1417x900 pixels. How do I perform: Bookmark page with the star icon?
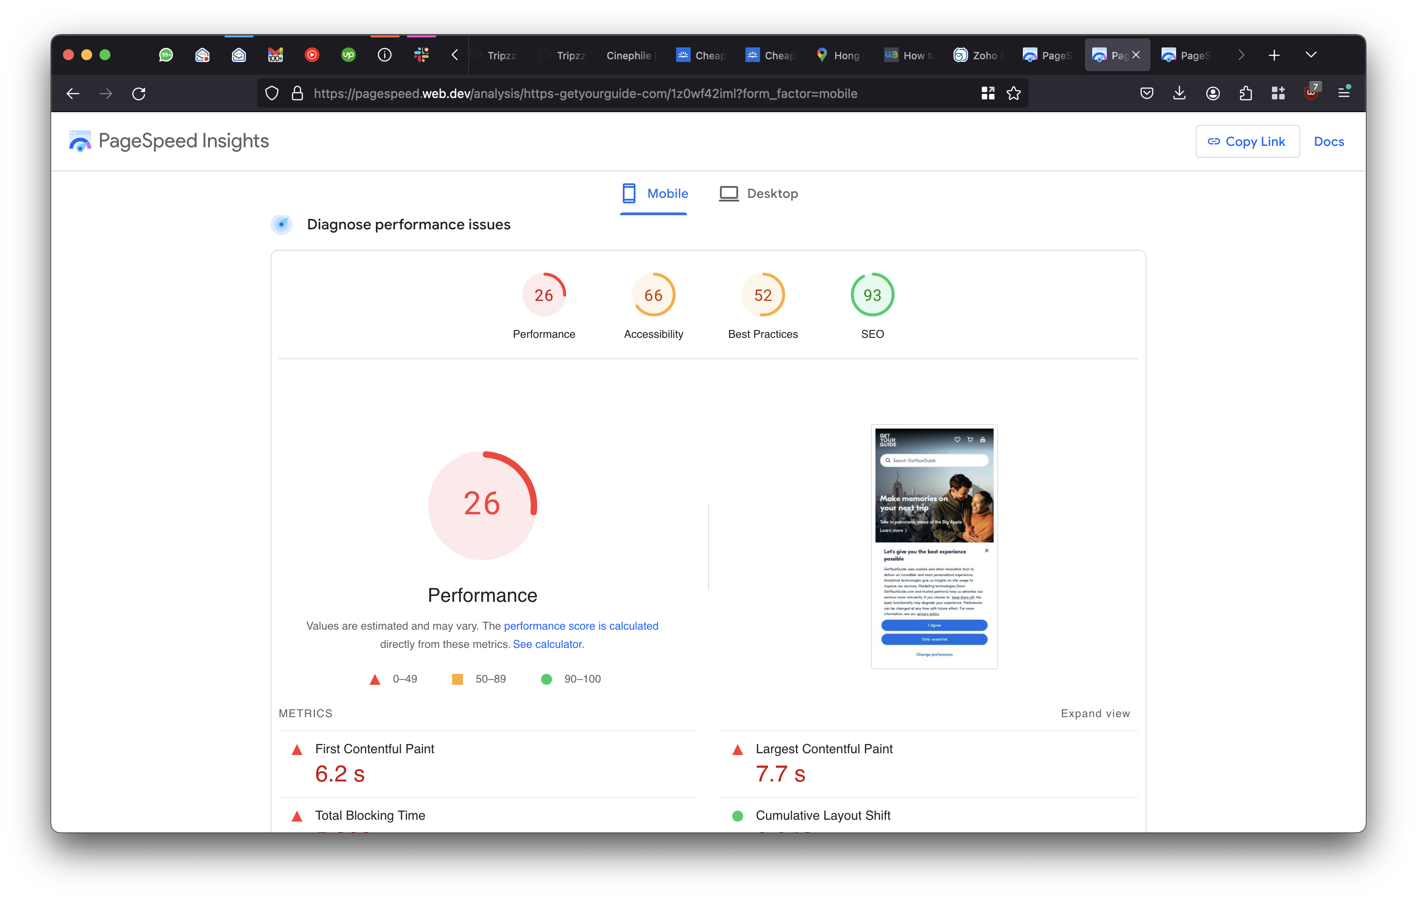(1013, 93)
